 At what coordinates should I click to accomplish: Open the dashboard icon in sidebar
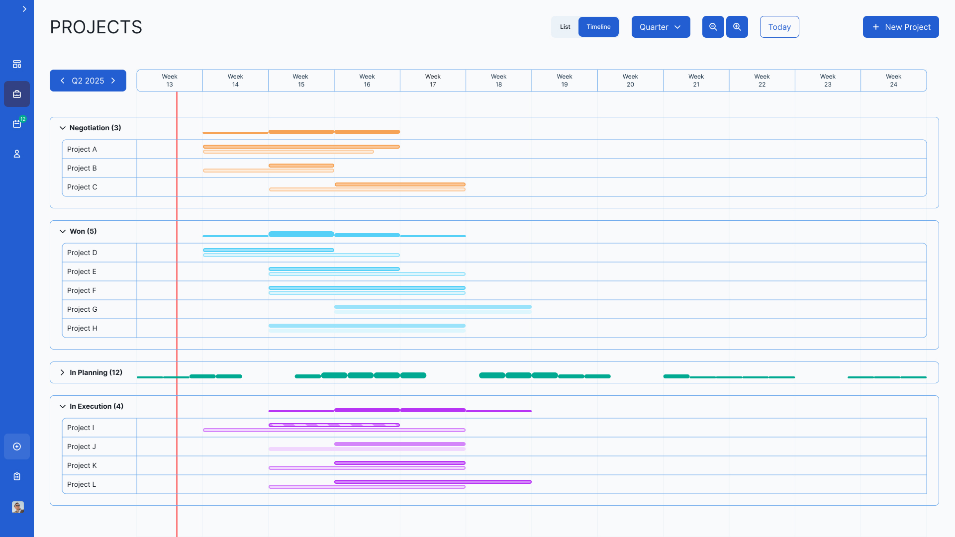click(17, 64)
